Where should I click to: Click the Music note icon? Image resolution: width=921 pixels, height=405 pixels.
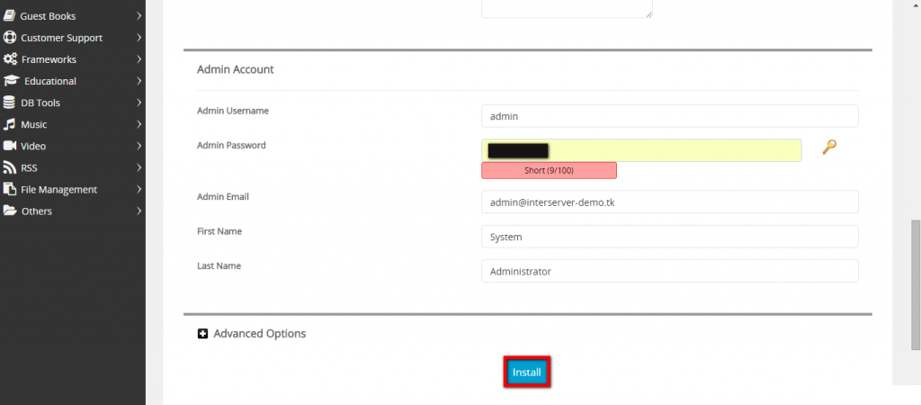coord(9,124)
